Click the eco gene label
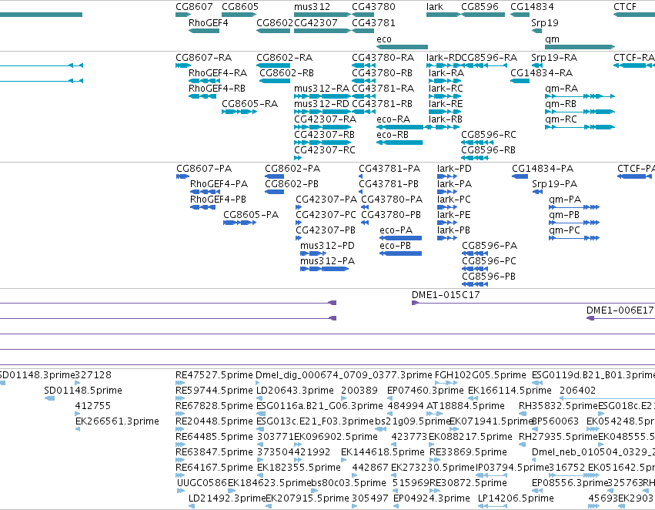Image resolution: width=655 pixels, height=510 pixels. tap(384, 39)
